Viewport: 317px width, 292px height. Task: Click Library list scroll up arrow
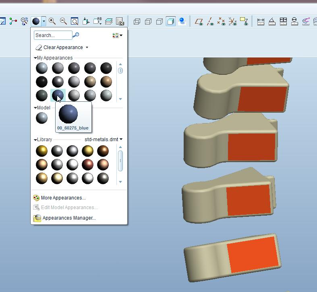(120, 147)
